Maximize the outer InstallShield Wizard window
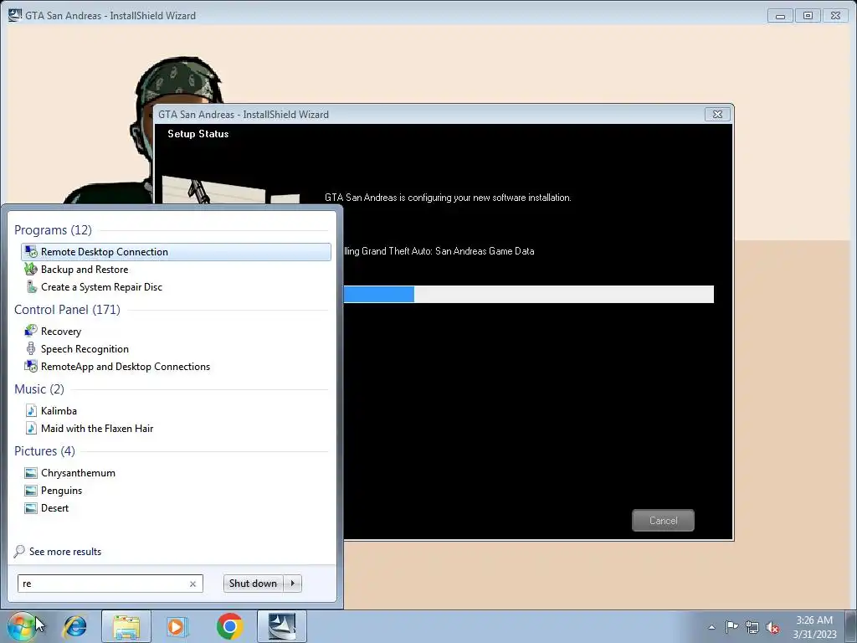 click(x=808, y=16)
